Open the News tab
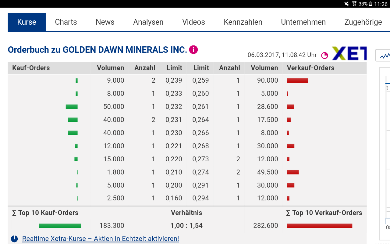This screenshot has height=244, width=390. click(105, 22)
